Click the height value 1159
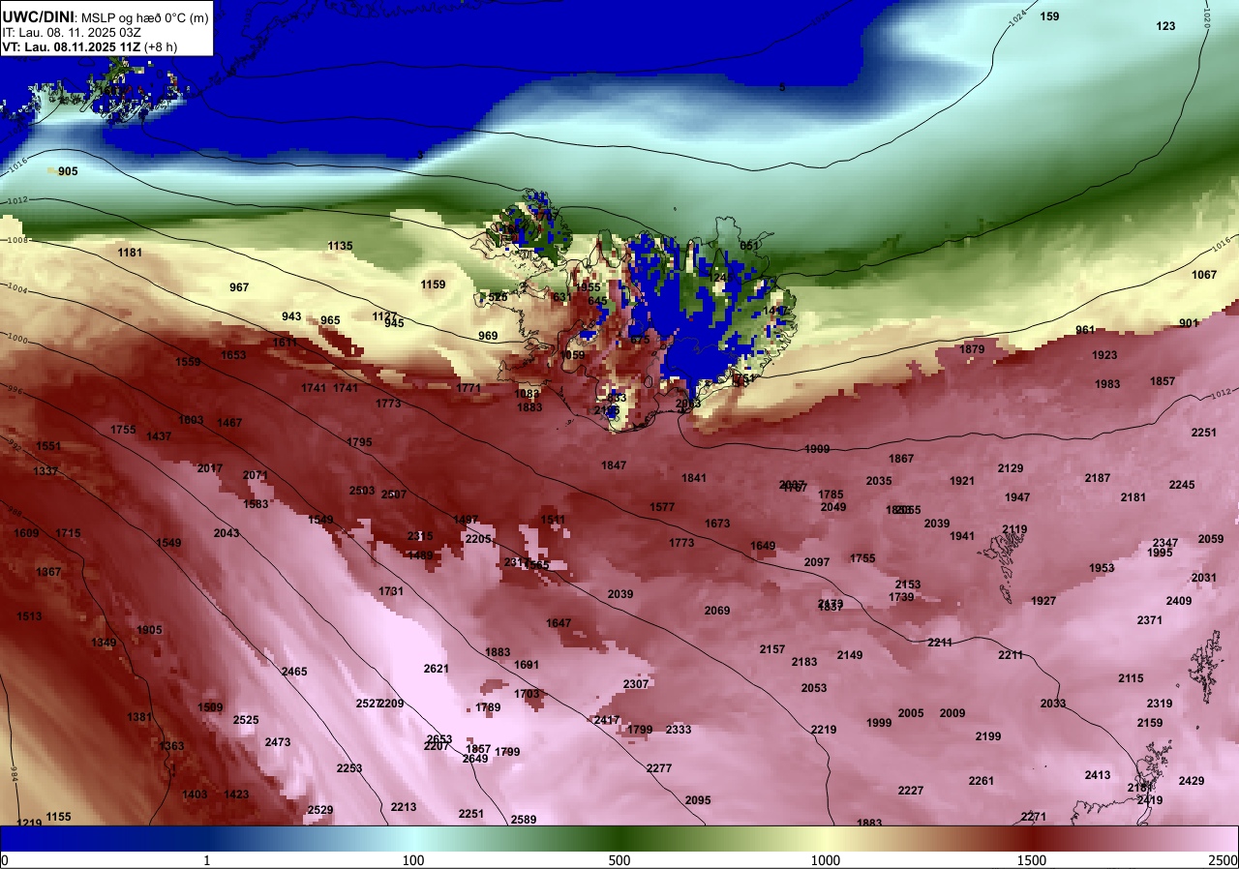Viewport: 1239px width, 869px height. coord(434,285)
